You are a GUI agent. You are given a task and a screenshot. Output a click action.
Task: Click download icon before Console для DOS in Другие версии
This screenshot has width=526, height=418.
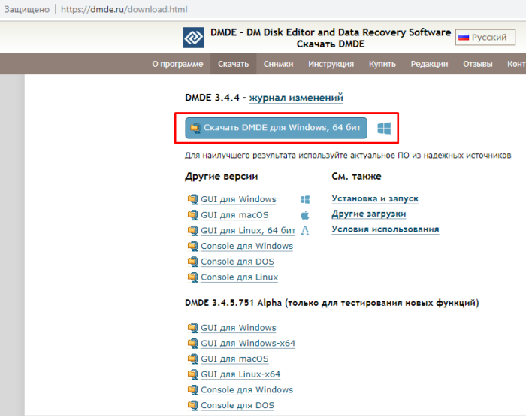pos(192,262)
